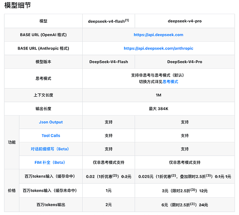The height and width of the screenshot is (215, 239).
Task: Open the Json Output feature link
Action: pos(51,122)
